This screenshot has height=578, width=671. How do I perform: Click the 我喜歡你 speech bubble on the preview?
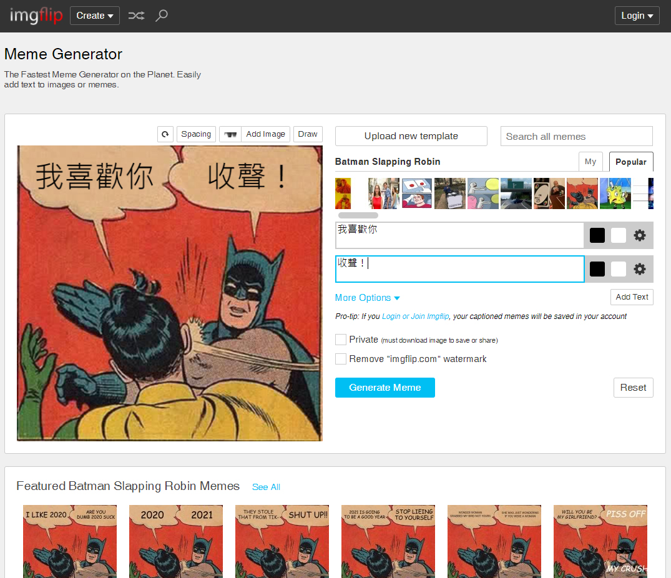[95, 176]
